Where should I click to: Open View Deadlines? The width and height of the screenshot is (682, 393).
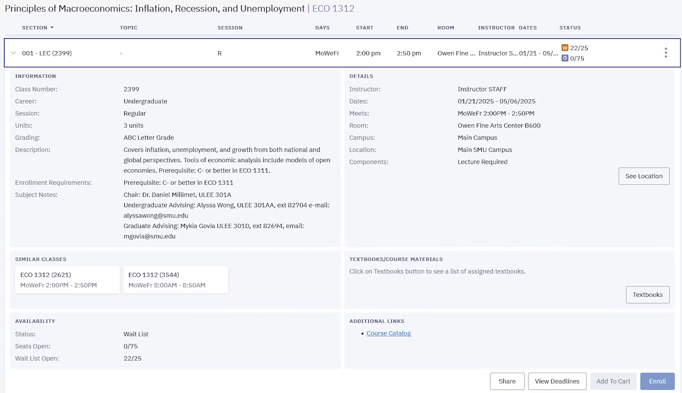[x=557, y=381]
